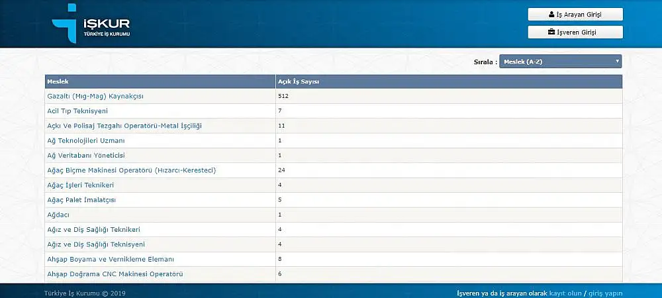This screenshot has width=662, height=298.
Task: Open the İşveren Girişi login
Action: 575,32
